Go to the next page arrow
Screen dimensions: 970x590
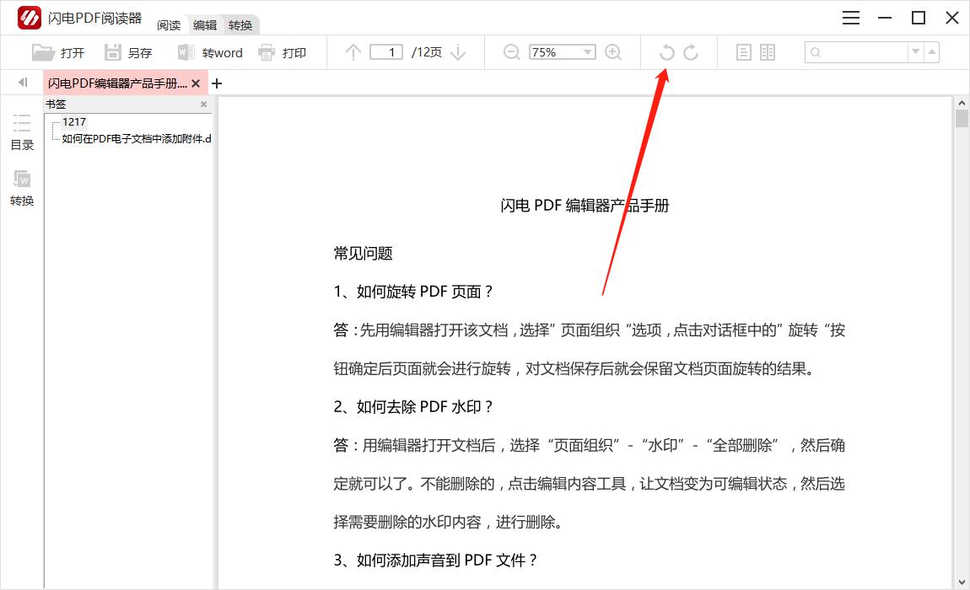click(x=458, y=52)
